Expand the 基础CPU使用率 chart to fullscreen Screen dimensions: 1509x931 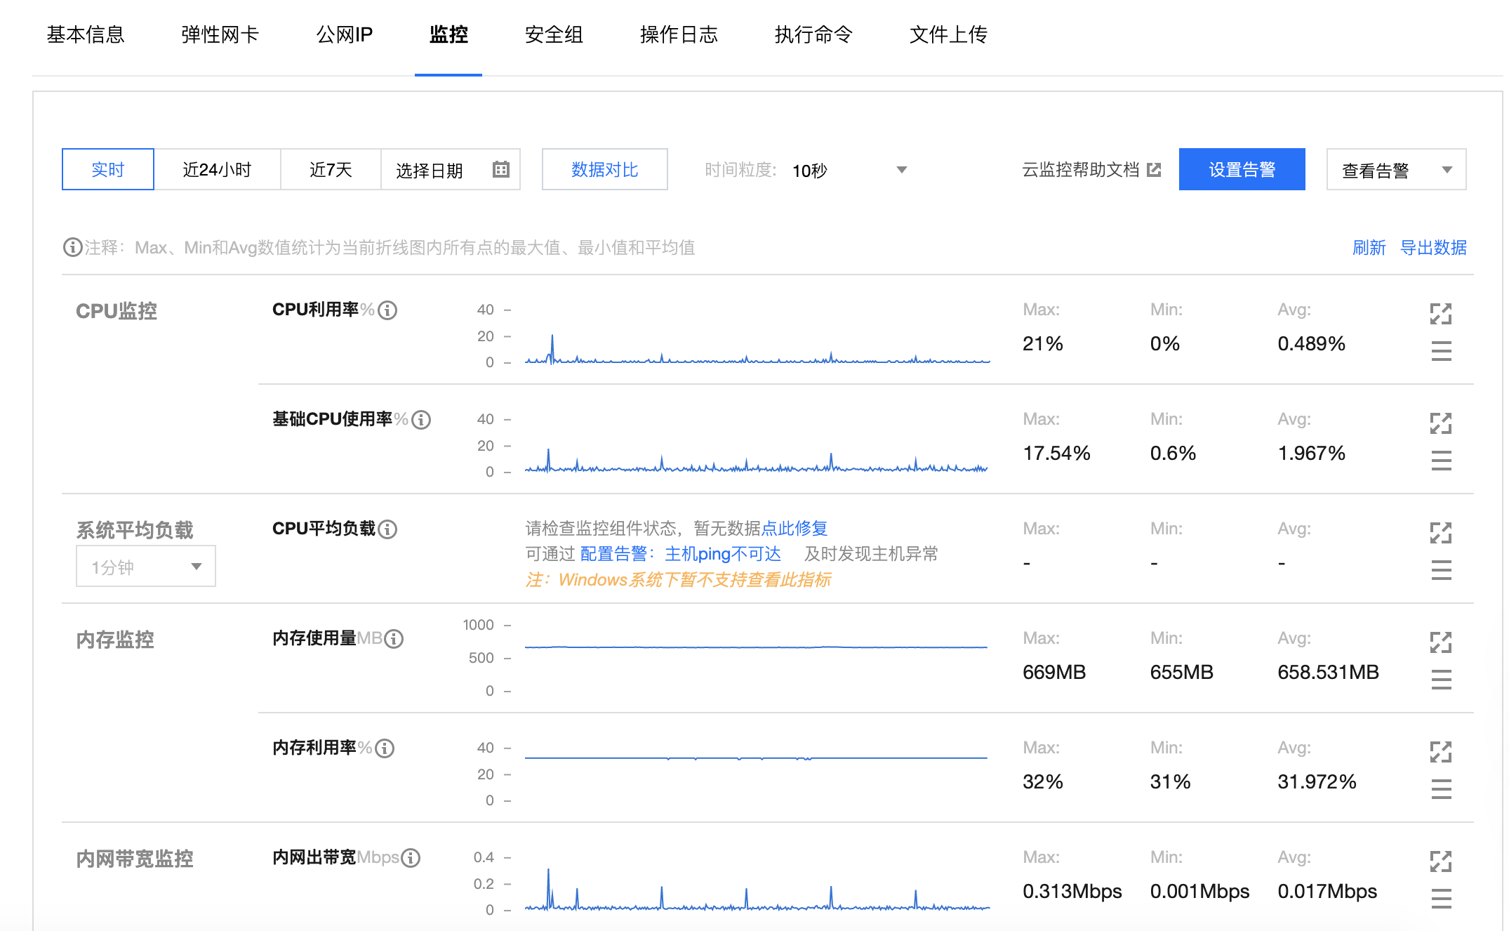click(x=1441, y=423)
